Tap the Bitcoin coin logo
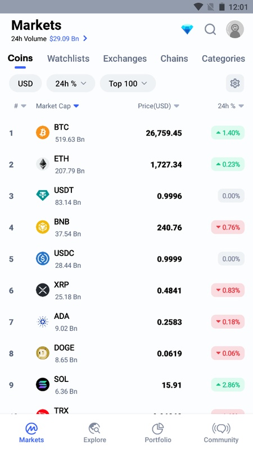 43,133
